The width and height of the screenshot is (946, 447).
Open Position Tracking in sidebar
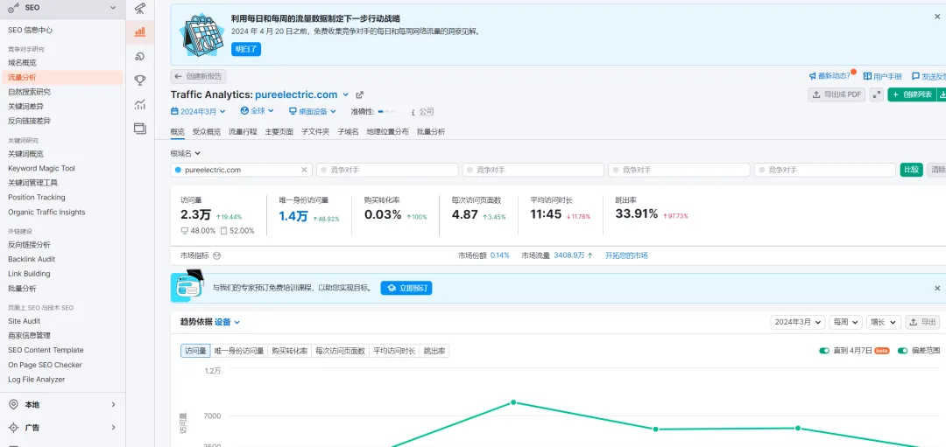(36, 198)
